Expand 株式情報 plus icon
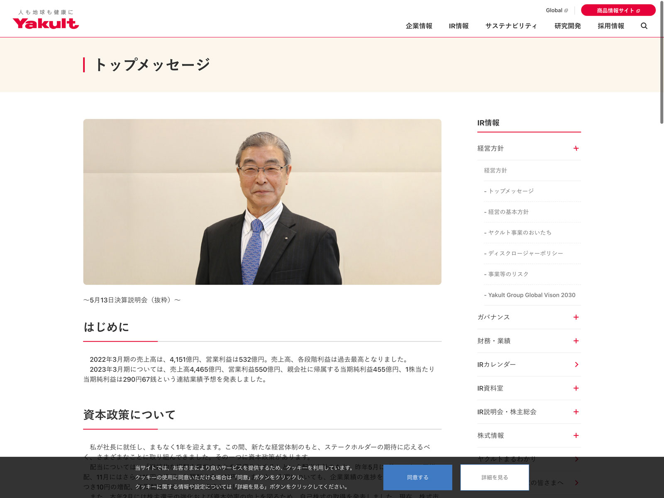The image size is (664, 498). 576,435
